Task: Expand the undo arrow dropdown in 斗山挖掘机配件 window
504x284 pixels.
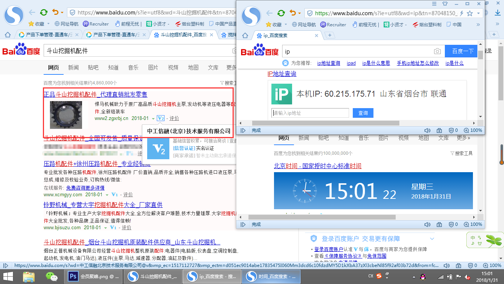Action: point(62,13)
